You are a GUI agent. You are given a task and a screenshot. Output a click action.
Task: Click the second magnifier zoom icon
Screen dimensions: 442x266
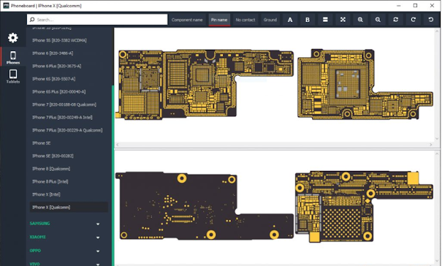pyautogui.click(x=378, y=20)
